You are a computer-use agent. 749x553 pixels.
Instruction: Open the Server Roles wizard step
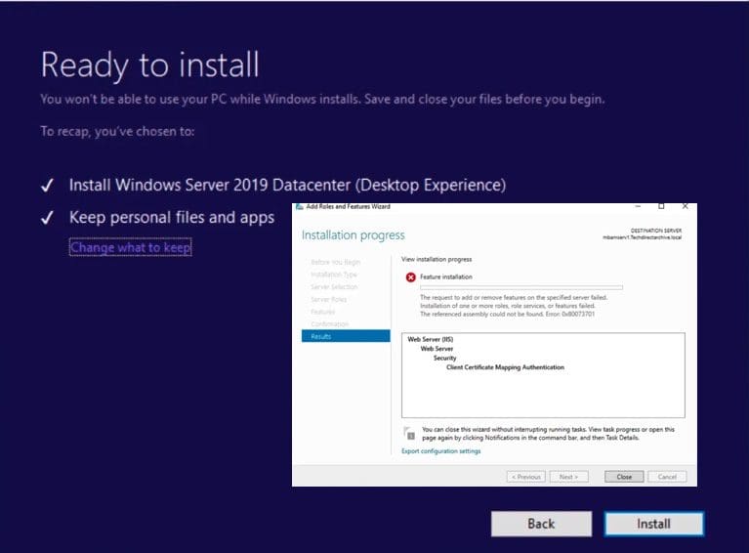(328, 299)
